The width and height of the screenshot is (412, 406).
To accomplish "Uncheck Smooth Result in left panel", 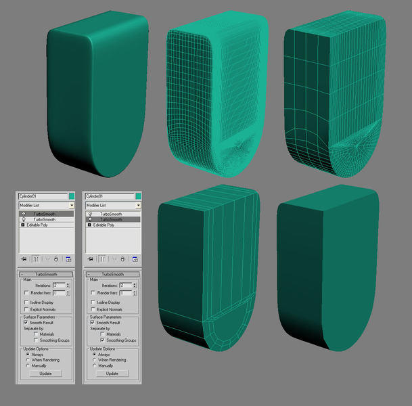I will click(x=26, y=322).
